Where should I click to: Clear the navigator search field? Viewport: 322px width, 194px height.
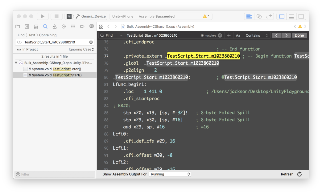tap(91, 42)
